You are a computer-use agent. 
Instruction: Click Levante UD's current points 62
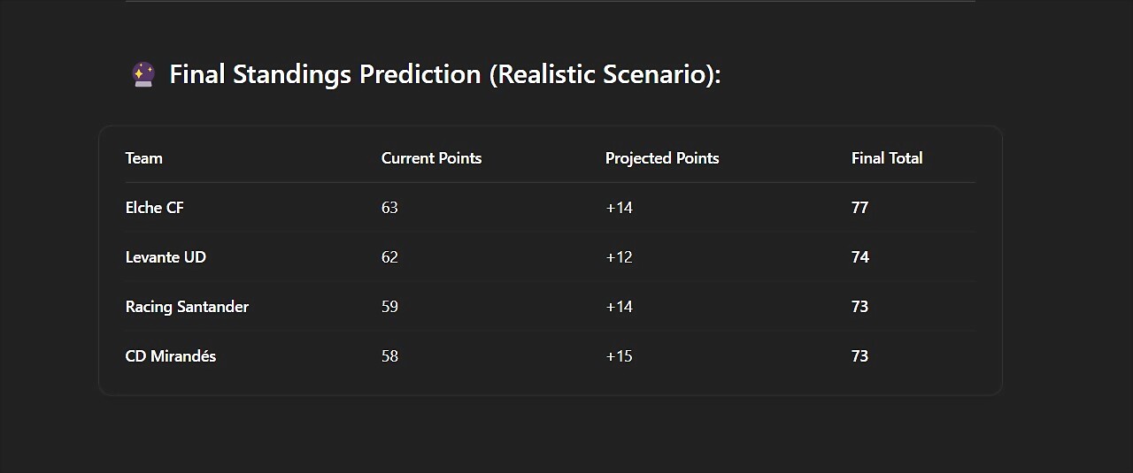pyautogui.click(x=389, y=257)
